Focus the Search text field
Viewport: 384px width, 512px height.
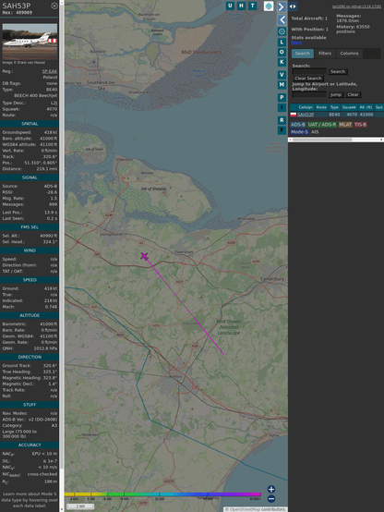click(x=309, y=71)
